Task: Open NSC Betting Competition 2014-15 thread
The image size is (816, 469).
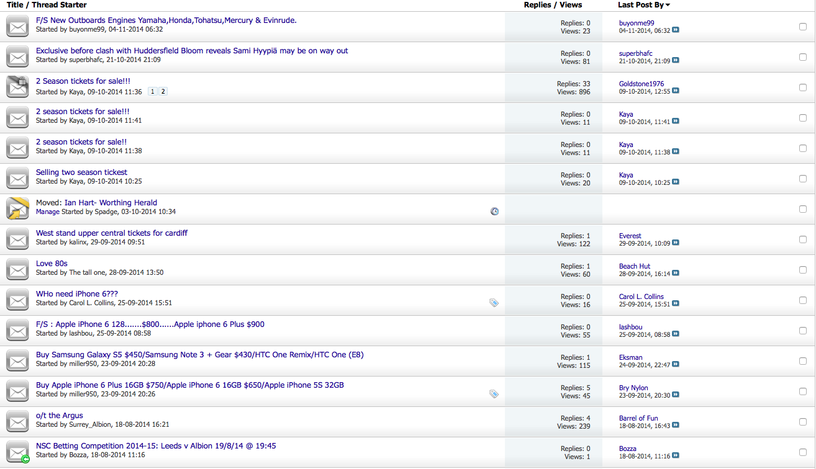Action: 156,446
